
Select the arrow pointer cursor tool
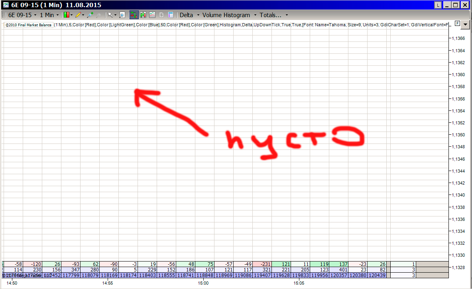point(110,15)
